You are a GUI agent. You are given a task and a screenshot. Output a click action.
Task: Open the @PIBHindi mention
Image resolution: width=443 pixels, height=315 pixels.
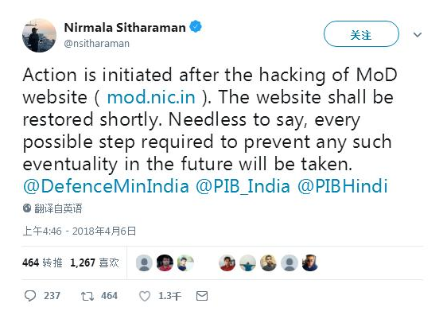(343, 186)
